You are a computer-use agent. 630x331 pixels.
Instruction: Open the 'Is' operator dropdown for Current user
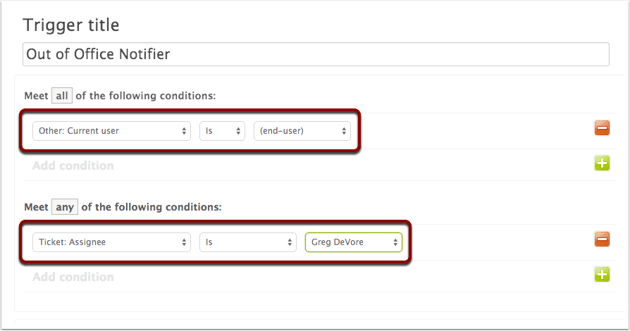222,131
